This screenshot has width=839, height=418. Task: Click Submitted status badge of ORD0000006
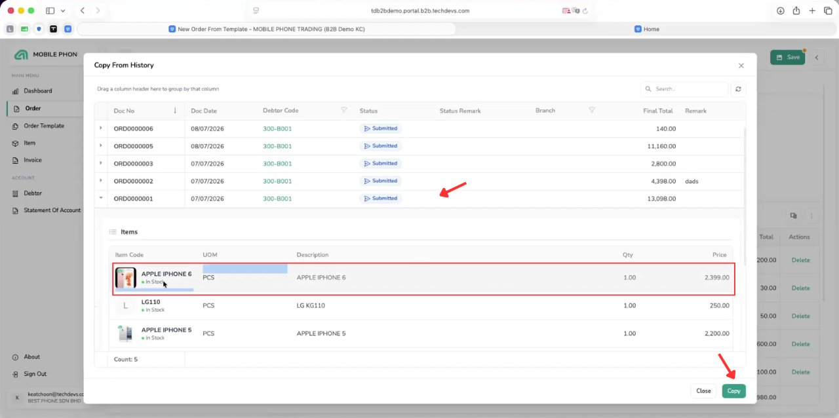pyautogui.click(x=380, y=128)
